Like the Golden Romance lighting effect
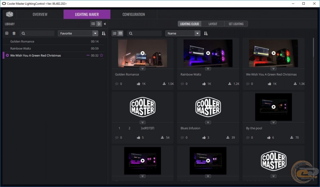Screen dimensions: 320x187 pos(139,84)
